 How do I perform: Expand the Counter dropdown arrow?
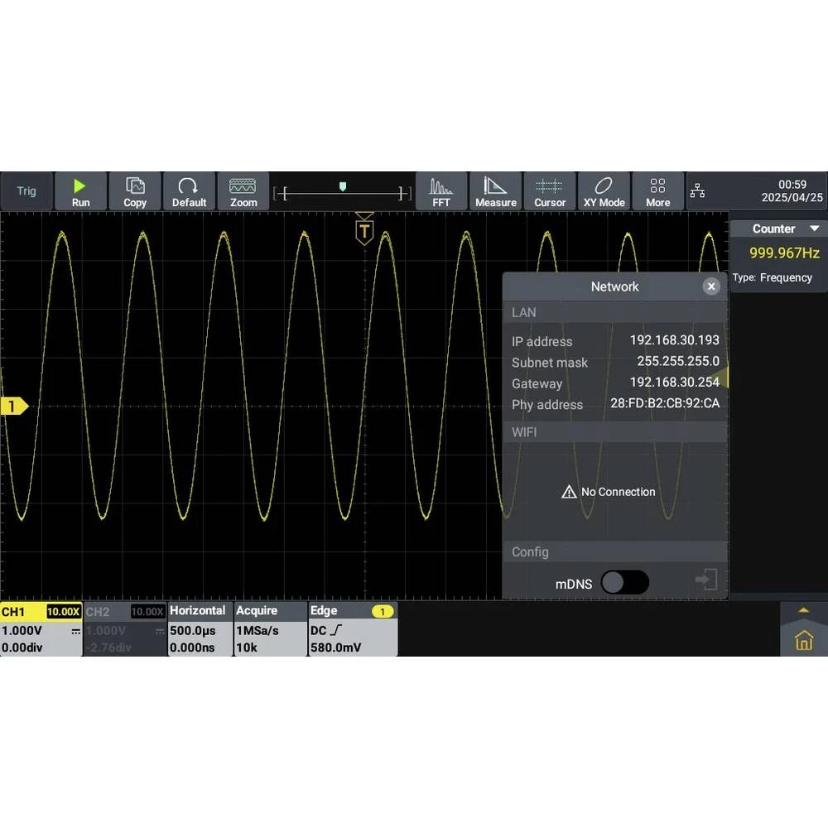(814, 229)
